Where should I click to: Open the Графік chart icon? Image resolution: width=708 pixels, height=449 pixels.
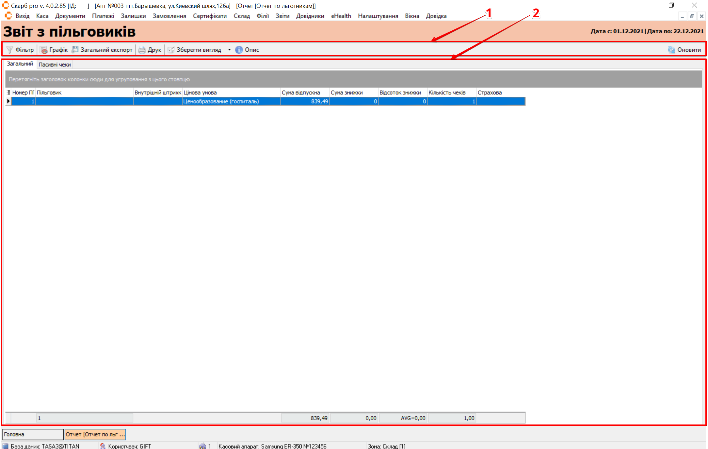click(x=43, y=50)
